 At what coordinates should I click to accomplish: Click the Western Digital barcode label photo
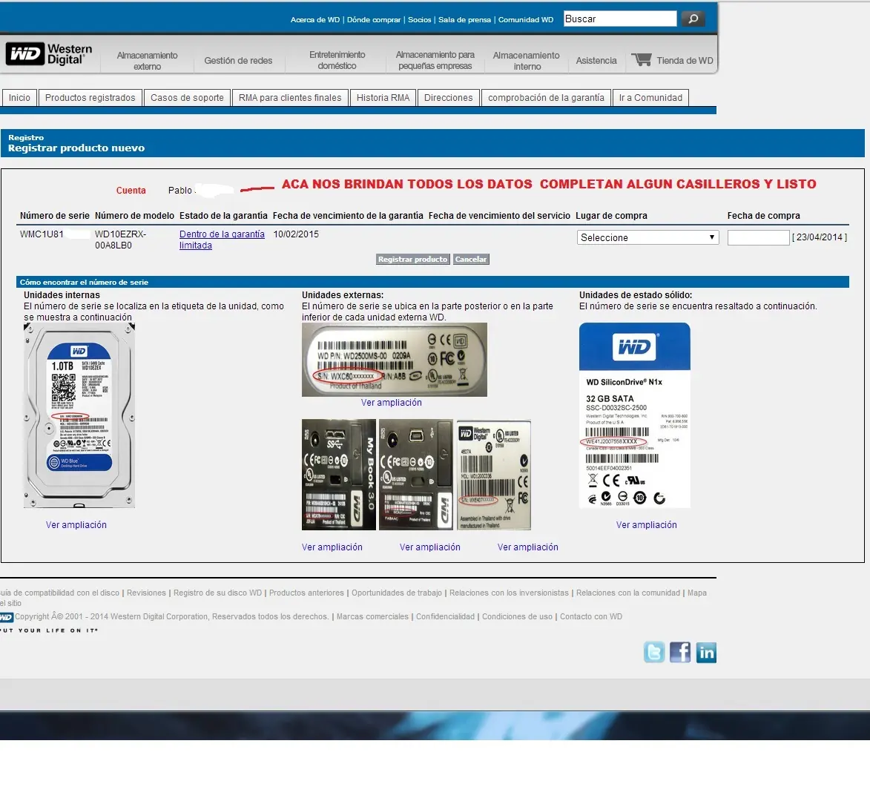click(494, 475)
